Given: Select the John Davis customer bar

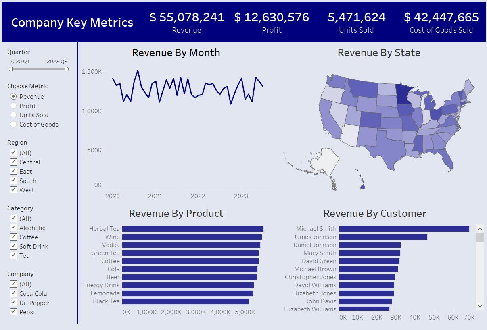Looking at the screenshot, I should pos(365,301).
